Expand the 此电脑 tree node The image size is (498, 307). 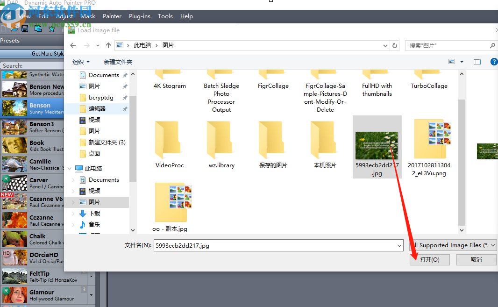(x=69, y=168)
